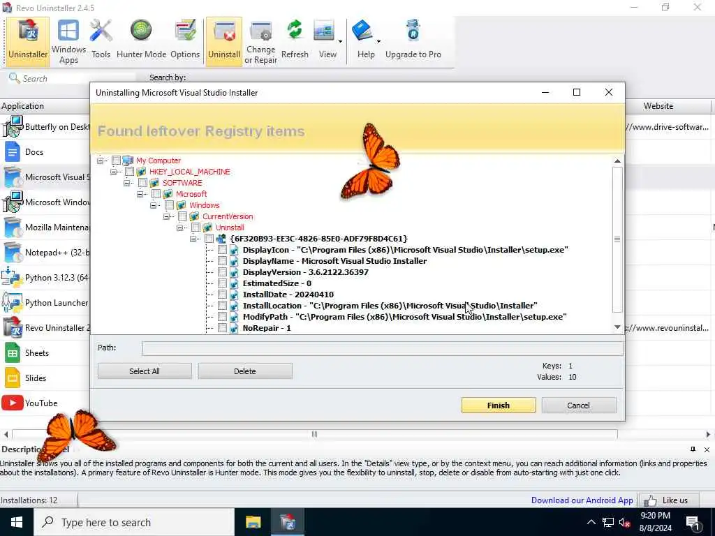The height and width of the screenshot is (536, 715).
Task: Open the notification center icon
Action: [693, 522]
